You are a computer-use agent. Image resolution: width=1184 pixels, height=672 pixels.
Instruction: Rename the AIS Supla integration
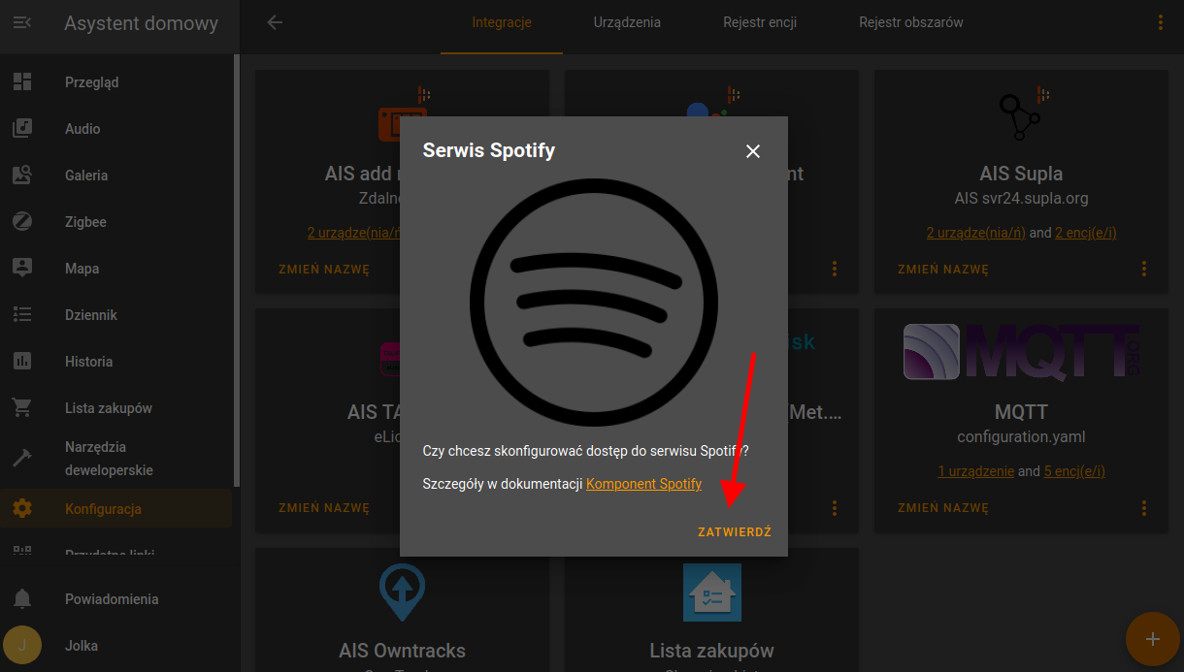point(943,270)
